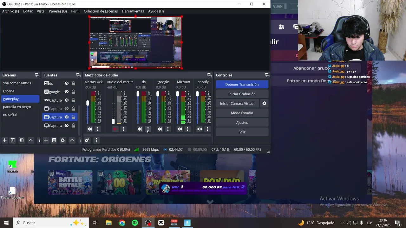Open Voicemeeter from the taskbar
Image resolution: width=406 pixels, height=228 pixels.
click(x=174, y=223)
